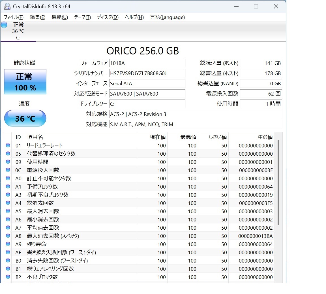
Task: Click the interface field showing Serial ATA
Action: (147, 84)
